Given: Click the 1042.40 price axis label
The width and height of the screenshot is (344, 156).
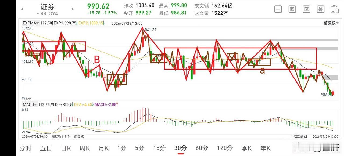Looking at the screenshot, I should [x=28, y=28].
